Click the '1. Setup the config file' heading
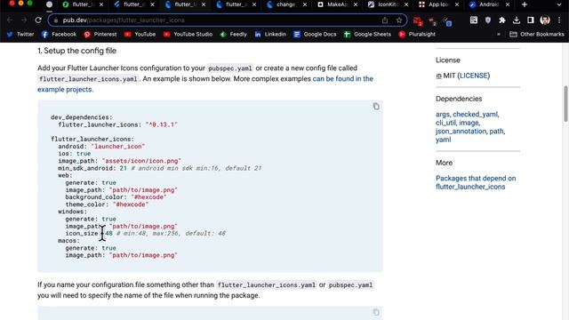Viewport: 569px width, 320px height. [x=77, y=51]
